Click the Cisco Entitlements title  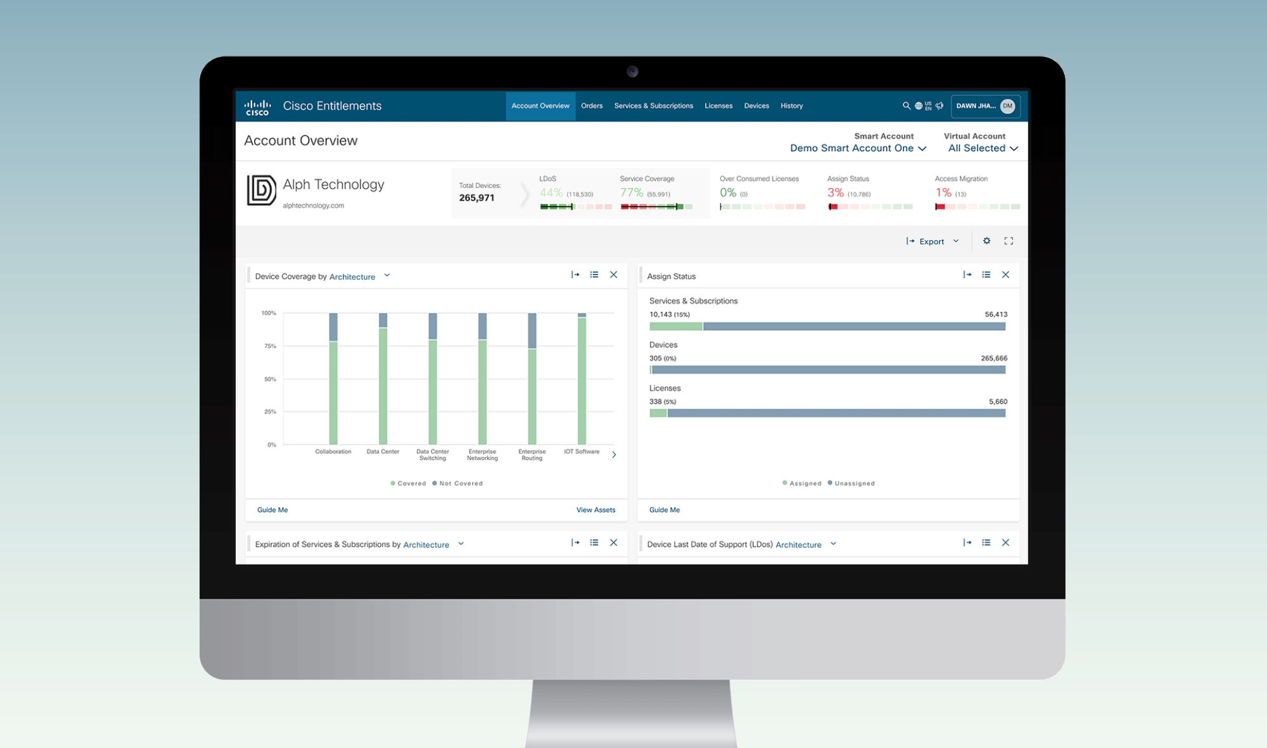[332, 106]
